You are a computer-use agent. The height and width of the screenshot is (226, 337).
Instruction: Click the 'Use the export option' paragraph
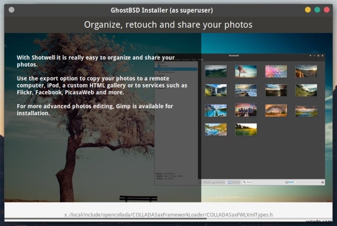click(102, 85)
